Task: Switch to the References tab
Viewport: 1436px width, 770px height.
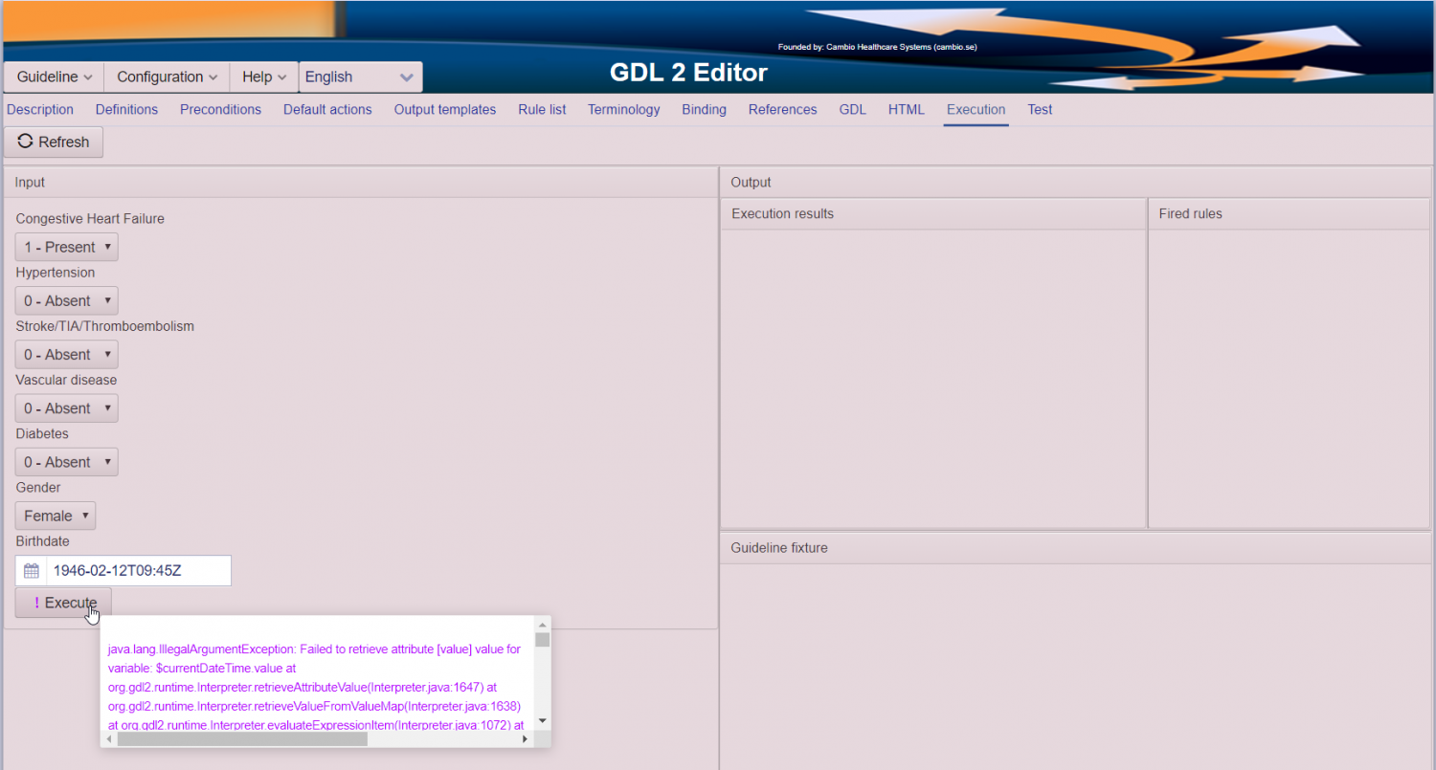Action: 783,109
